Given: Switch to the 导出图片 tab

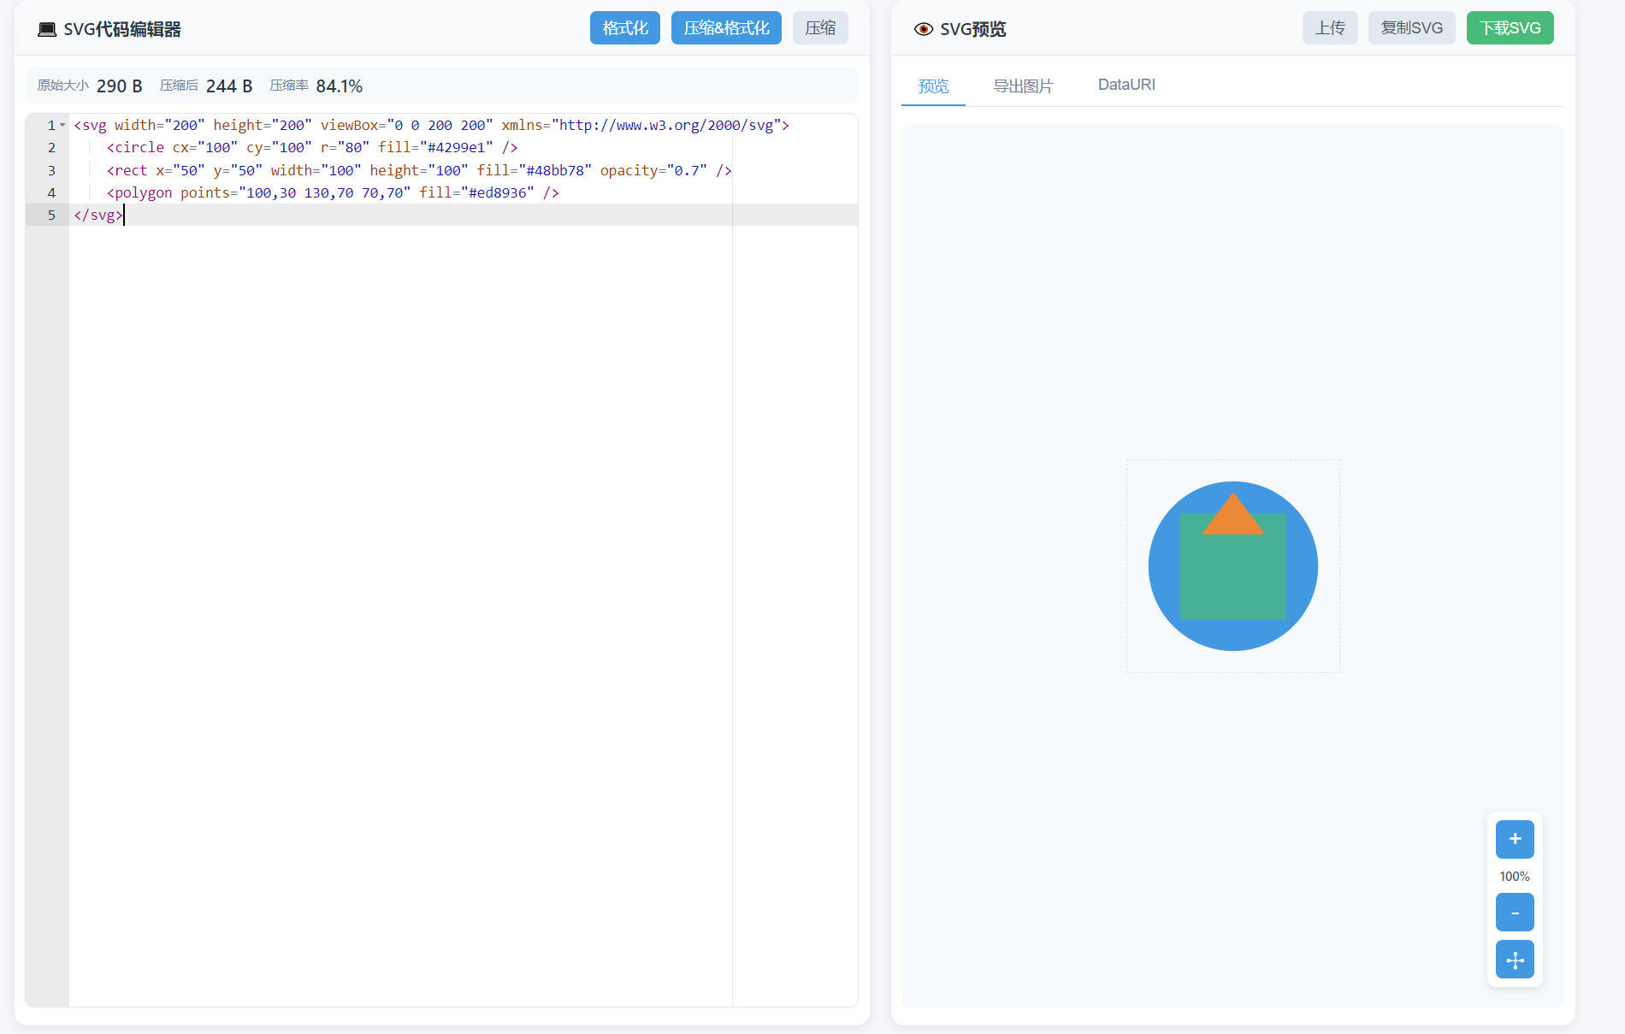Looking at the screenshot, I should coord(1023,85).
